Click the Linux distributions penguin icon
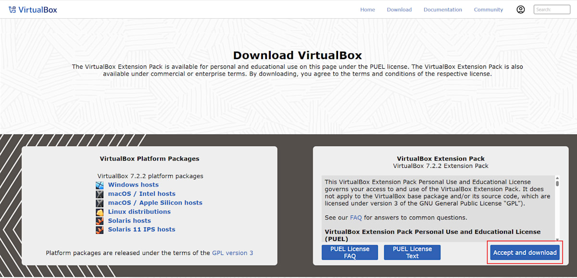The width and height of the screenshot is (577, 278). pos(100,212)
